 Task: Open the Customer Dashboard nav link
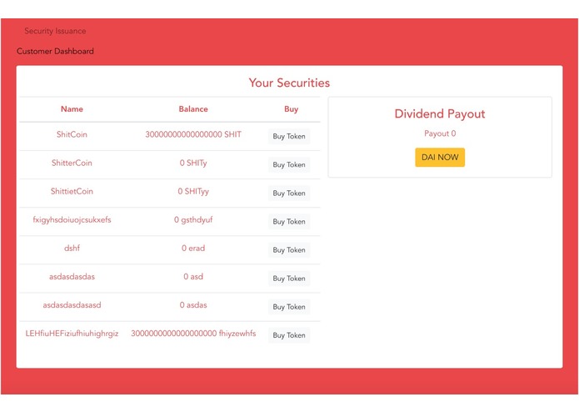point(55,52)
